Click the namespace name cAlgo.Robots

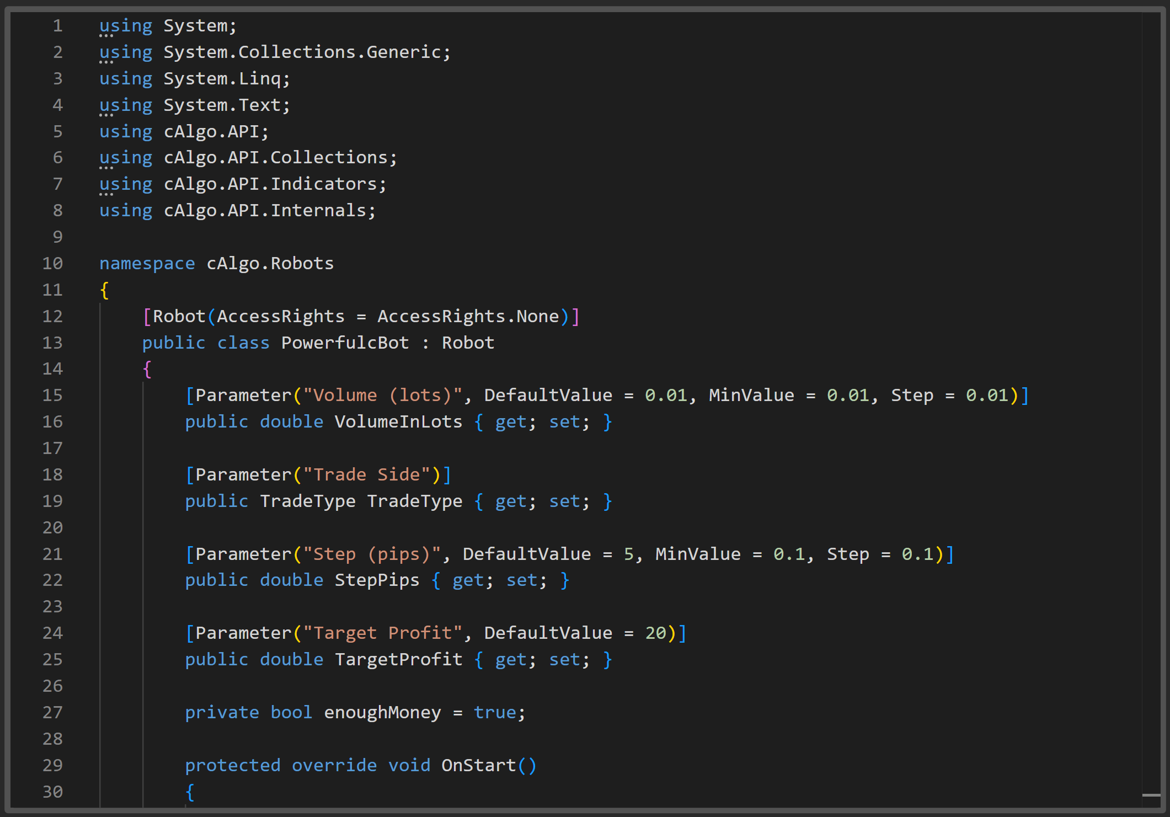tap(269, 263)
